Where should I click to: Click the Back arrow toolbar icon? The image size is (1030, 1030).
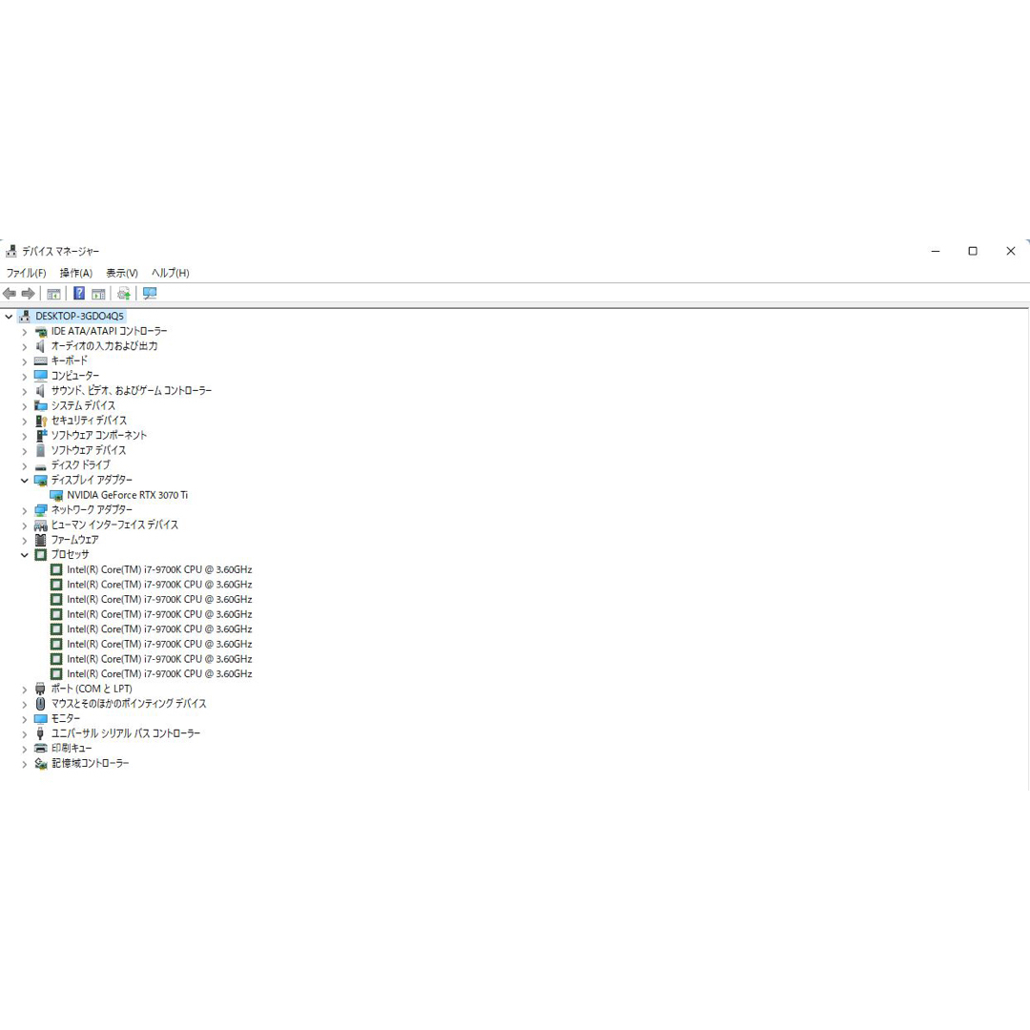click(10, 294)
